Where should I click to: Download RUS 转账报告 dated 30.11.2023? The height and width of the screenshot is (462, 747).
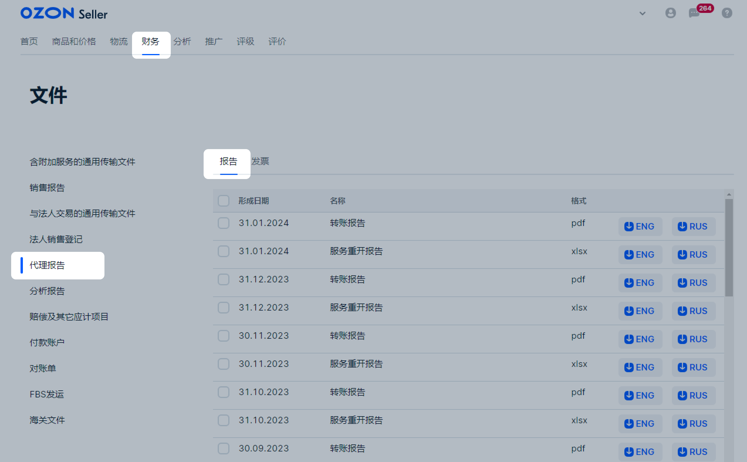(694, 339)
